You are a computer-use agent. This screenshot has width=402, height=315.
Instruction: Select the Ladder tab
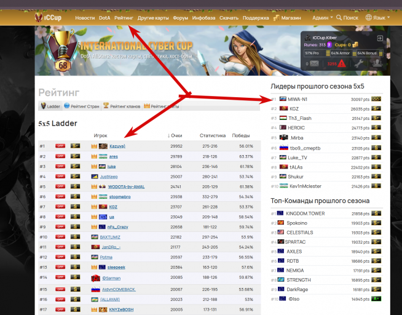click(51, 106)
